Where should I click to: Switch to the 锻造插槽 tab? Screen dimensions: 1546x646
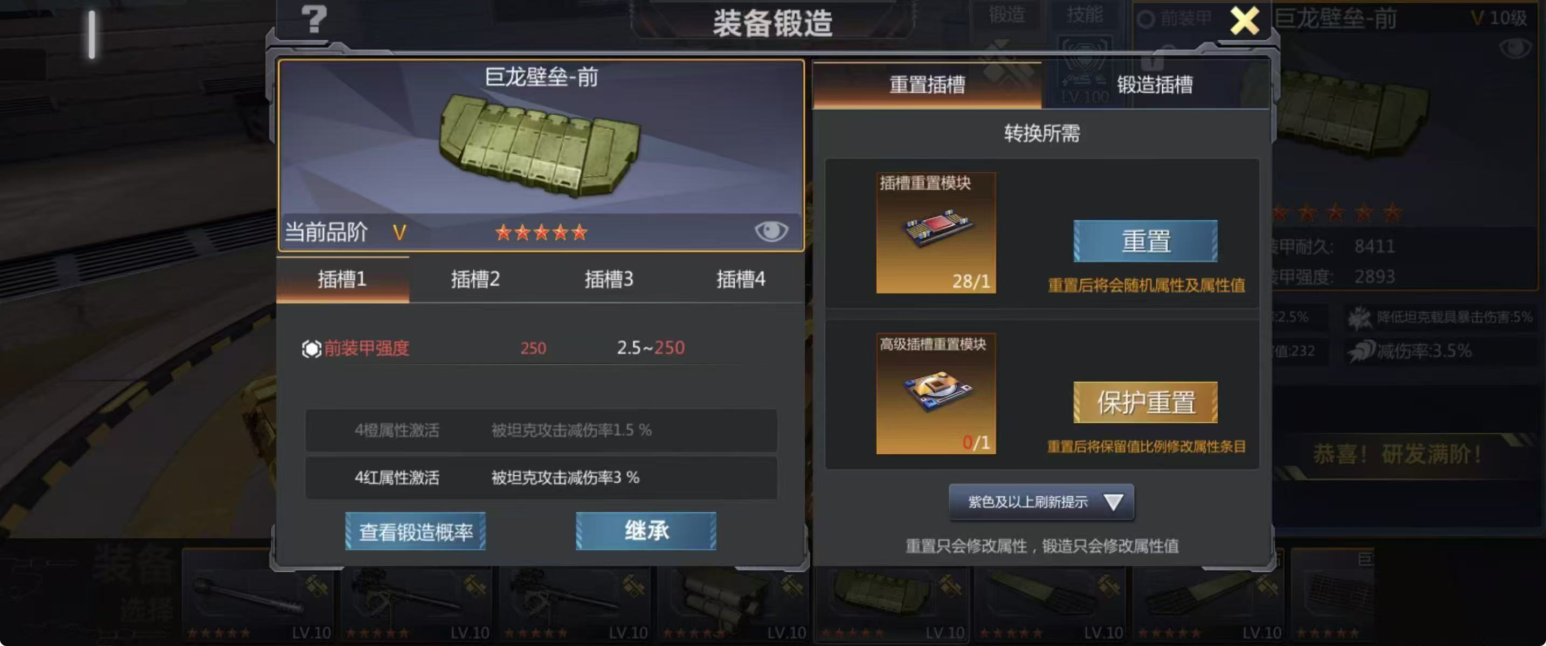coord(1155,85)
